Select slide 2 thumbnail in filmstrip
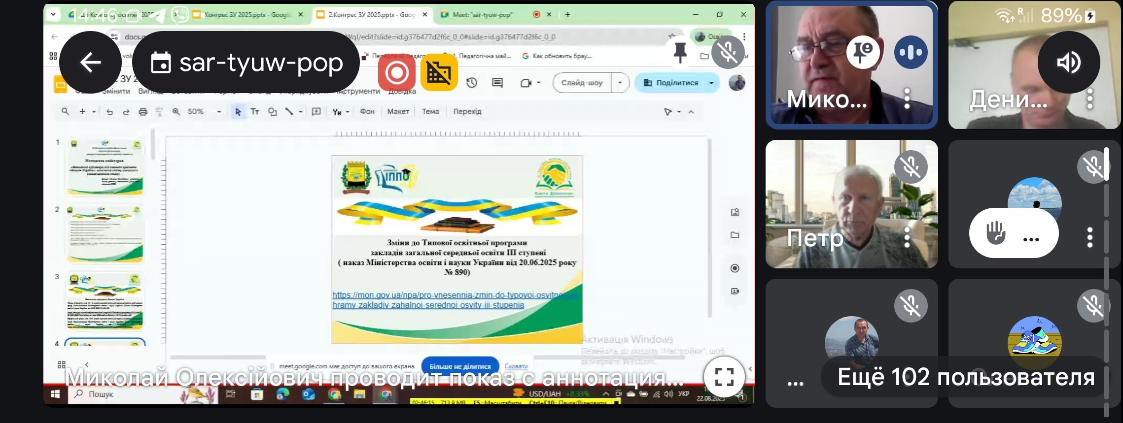 (x=105, y=234)
